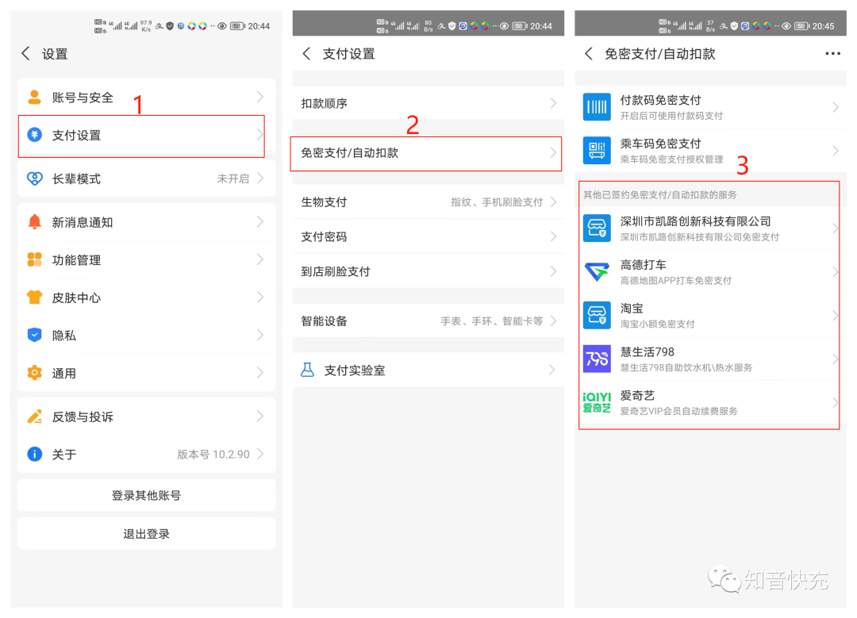Tap 指纹、手机刷脸支付 value text
The height and width of the screenshot is (618, 857).
tap(497, 202)
